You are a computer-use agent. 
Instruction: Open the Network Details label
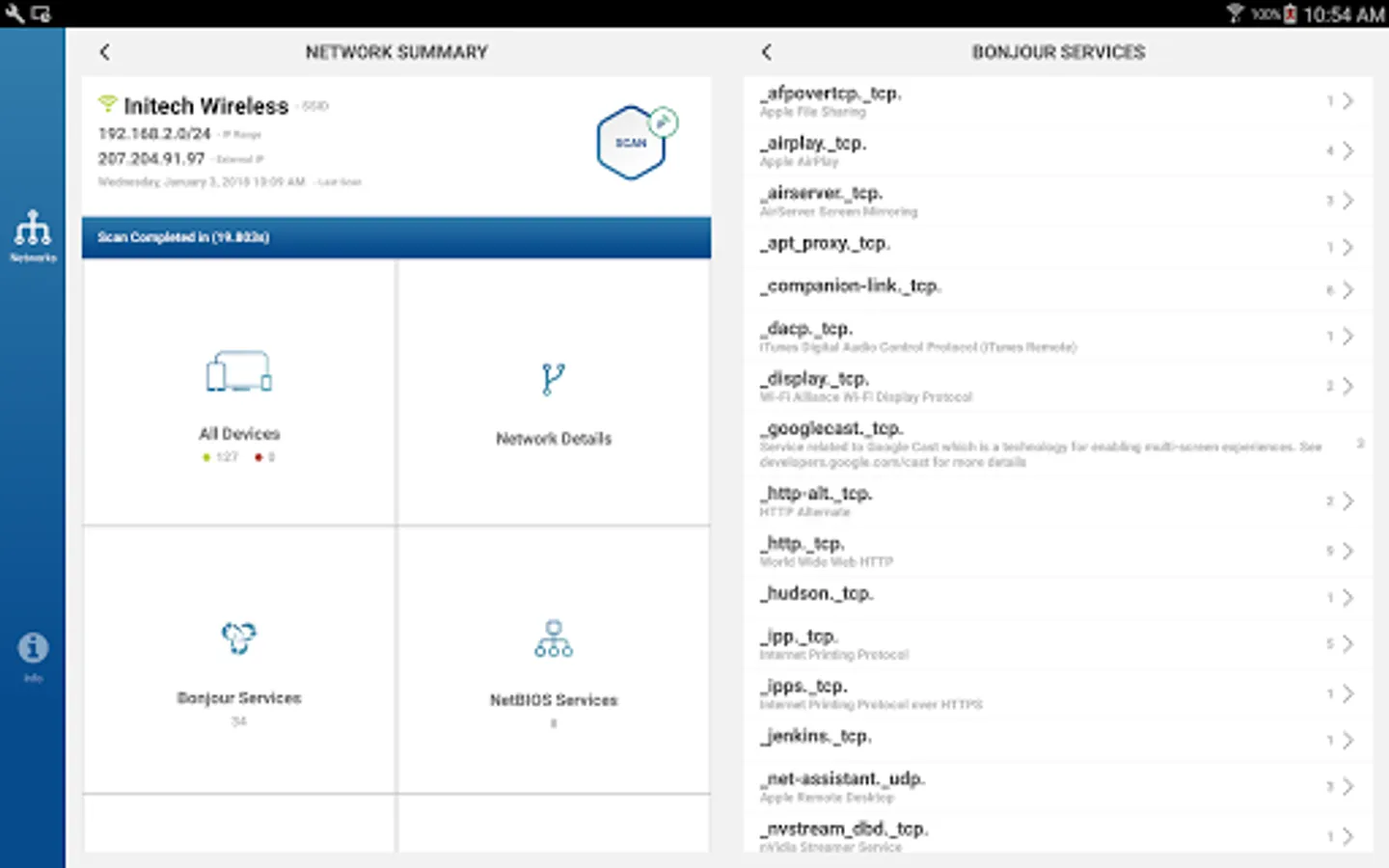(x=554, y=439)
